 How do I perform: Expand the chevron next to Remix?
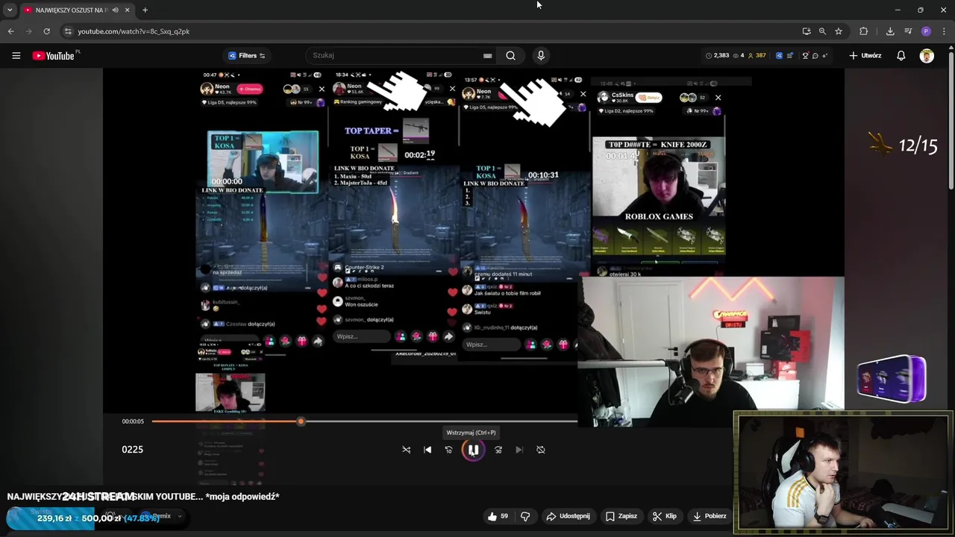click(x=179, y=516)
